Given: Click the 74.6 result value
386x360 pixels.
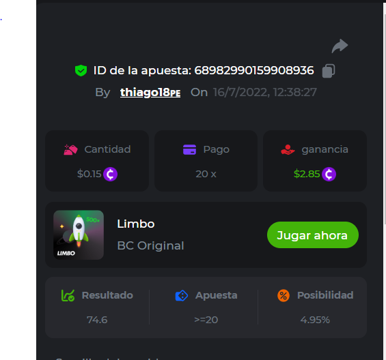Looking at the screenshot, I should 97,320.
